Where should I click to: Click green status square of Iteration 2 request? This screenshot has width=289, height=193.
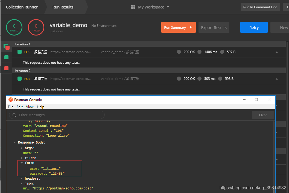click(19, 79)
